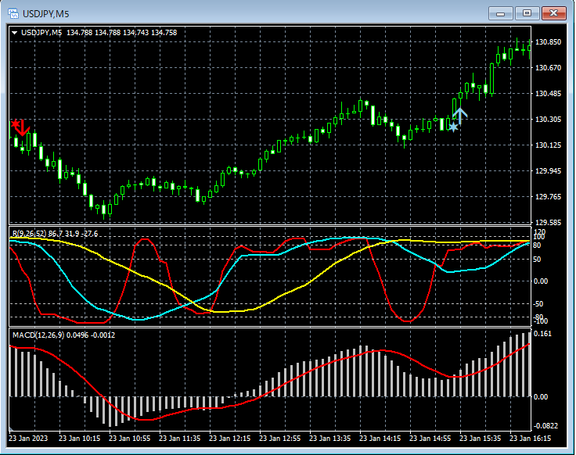This screenshot has height=455, width=576.
Task: Click the 23 Jan 10:15 time label
Action: coord(79,438)
